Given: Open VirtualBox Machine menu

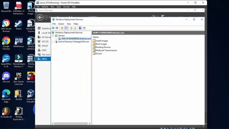Looking at the screenshot, I should coord(45,7).
